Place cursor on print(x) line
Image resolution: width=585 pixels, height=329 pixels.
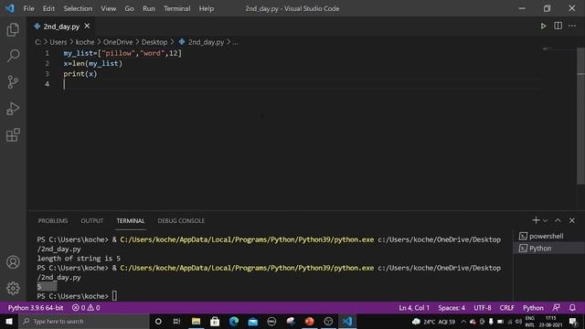point(80,74)
